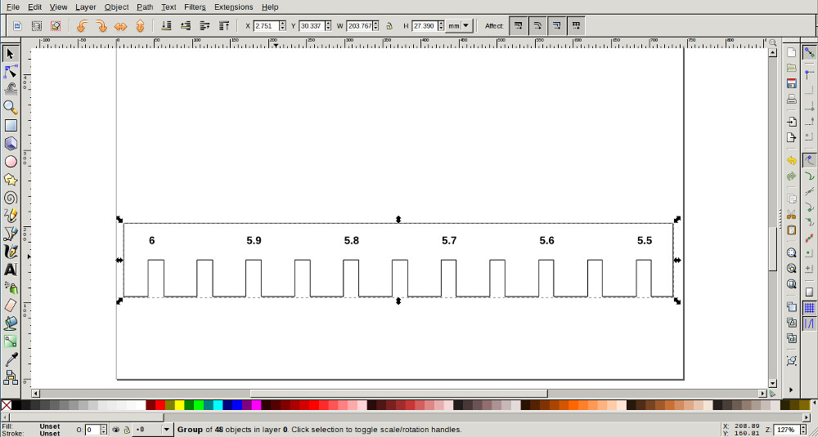Increase the Y position stepper
Image resolution: width=818 pixels, height=437 pixels.
point(328,23)
